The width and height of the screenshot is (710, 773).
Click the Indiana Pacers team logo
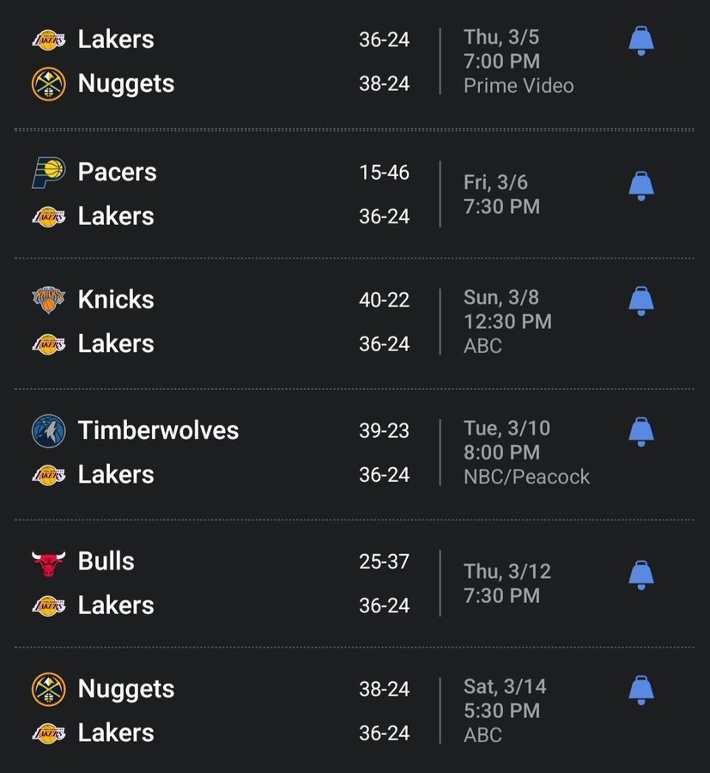point(49,173)
